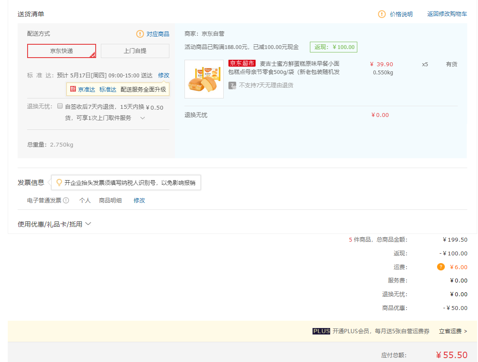The image size is (478, 362).
Task: Click the lightbulb invoice tip icon
Action: coord(59,183)
